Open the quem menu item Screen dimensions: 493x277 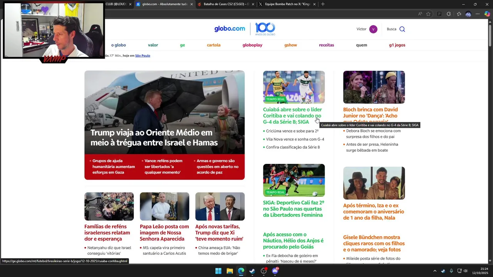[x=362, y=45]
